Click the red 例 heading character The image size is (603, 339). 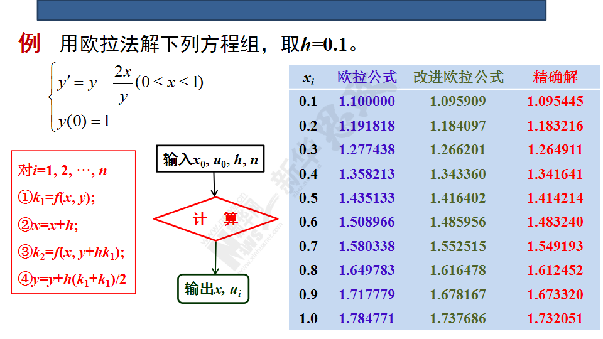30,43
